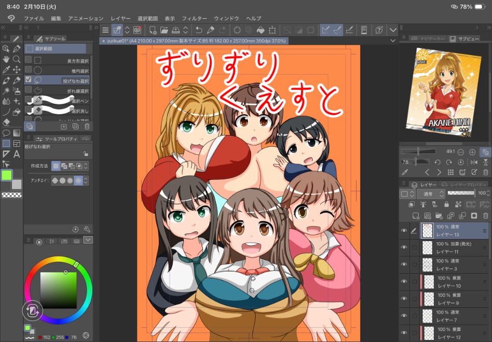The height and width of the screenshot is (342, 492).
Task: Select the 選択消し sub tool
Action: (57, 111)
